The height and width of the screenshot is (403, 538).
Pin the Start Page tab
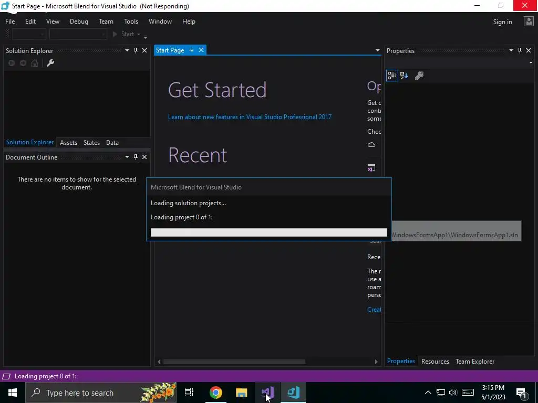tap(191, 50)
